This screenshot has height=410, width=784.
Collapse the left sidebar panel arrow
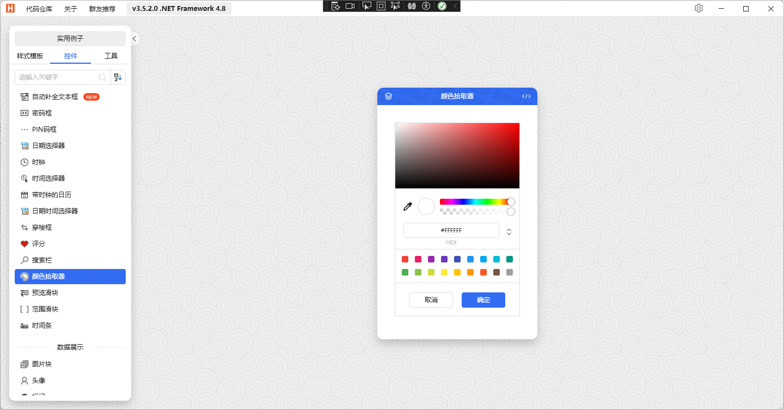[x=134, y=39]
